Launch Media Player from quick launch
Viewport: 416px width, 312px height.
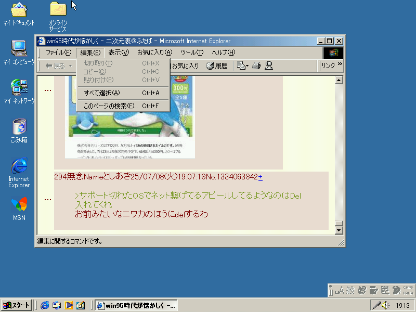[69, 305]
